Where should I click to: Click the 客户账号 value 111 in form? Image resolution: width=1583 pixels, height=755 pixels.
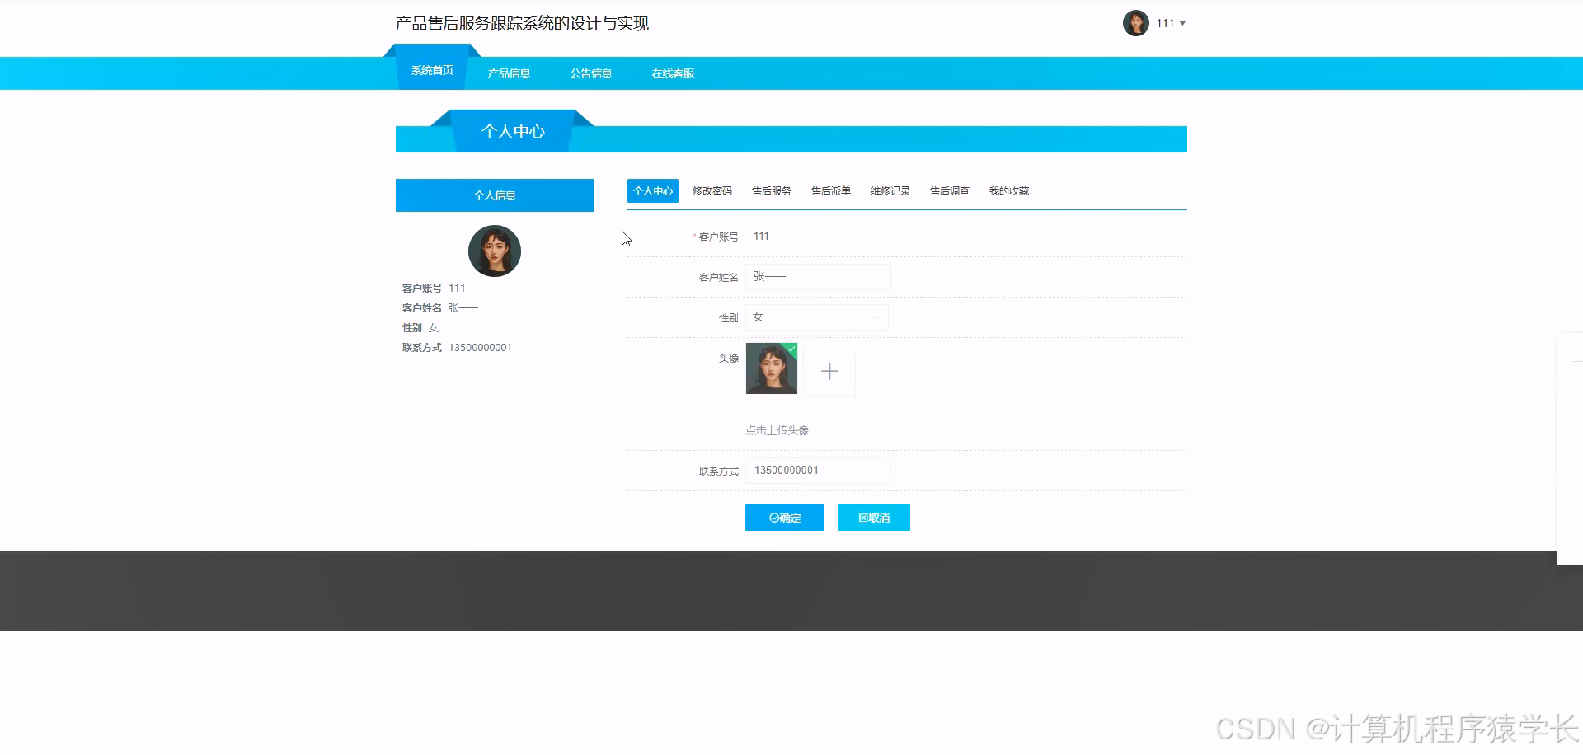pyautogui.click(x=761, y=237)
